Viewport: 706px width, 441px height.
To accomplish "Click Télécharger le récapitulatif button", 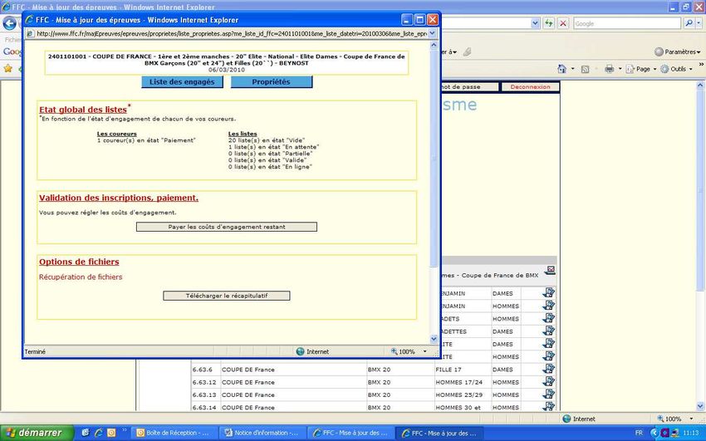I will (x=227, y=296).
